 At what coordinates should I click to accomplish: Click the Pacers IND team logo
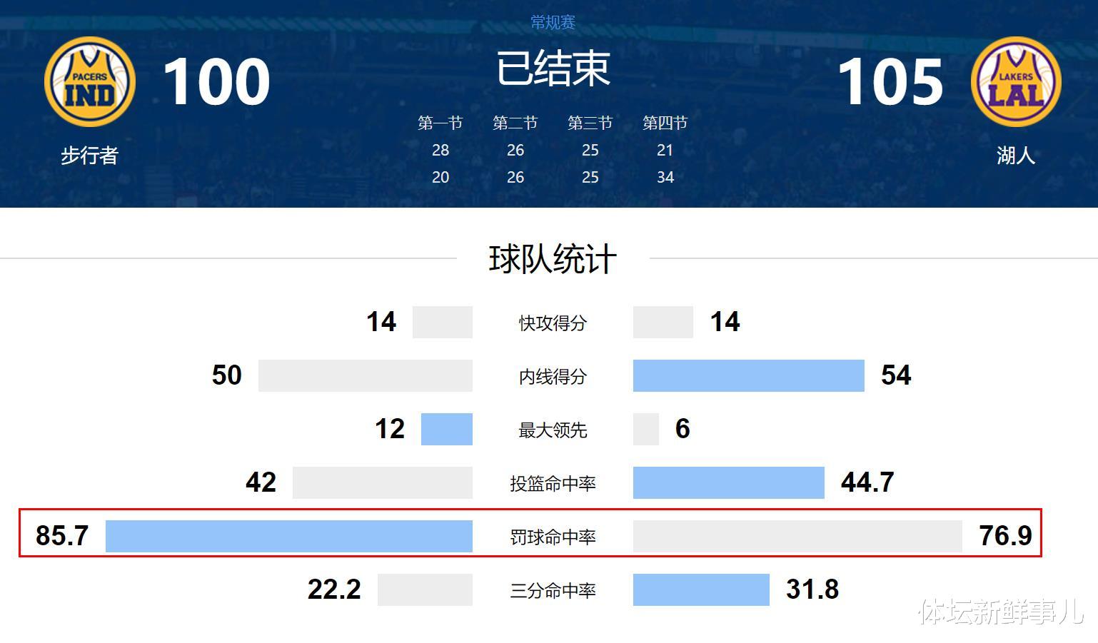click(88, 81)
